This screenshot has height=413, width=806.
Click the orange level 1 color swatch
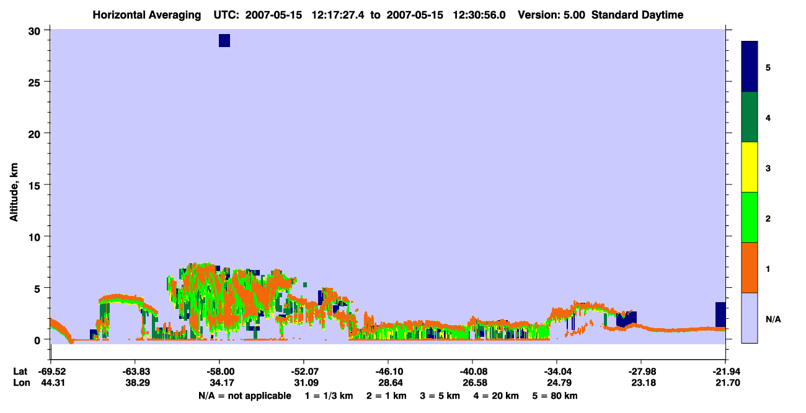point(750,267)
